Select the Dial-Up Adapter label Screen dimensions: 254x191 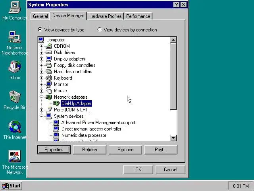point(77,103)
